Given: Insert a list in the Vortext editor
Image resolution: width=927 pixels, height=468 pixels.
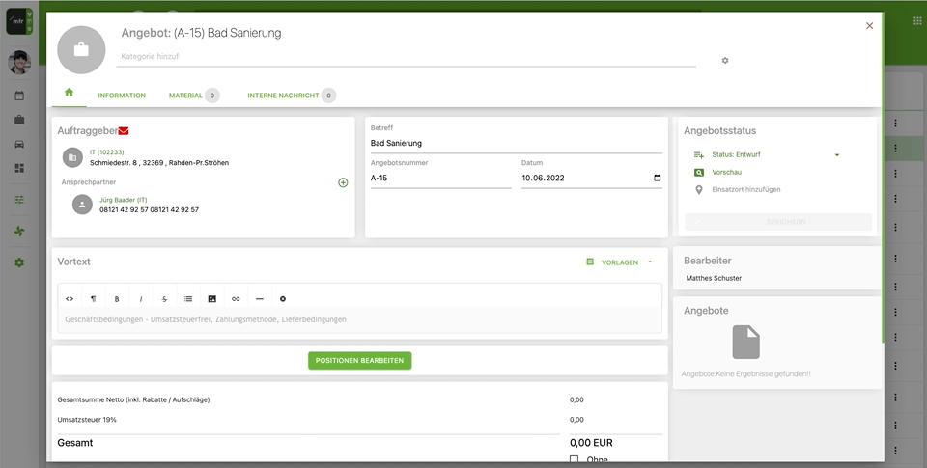Looking at the screenshot, I should pyautogui.click(x=188, y=299).
